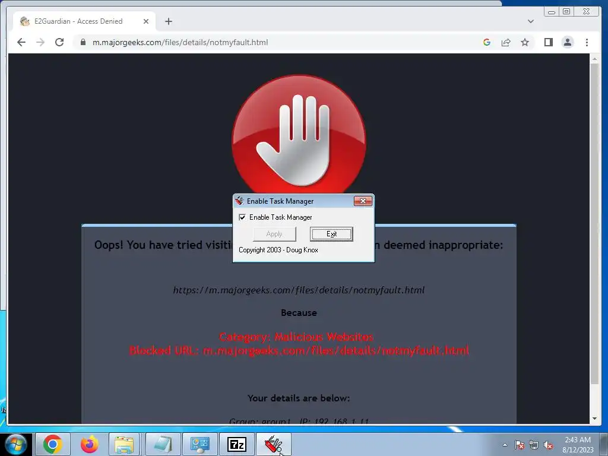Image resolution: width=608 pixels, height=456 pixels.
Task: Click the Apply button
Action: 274,234
